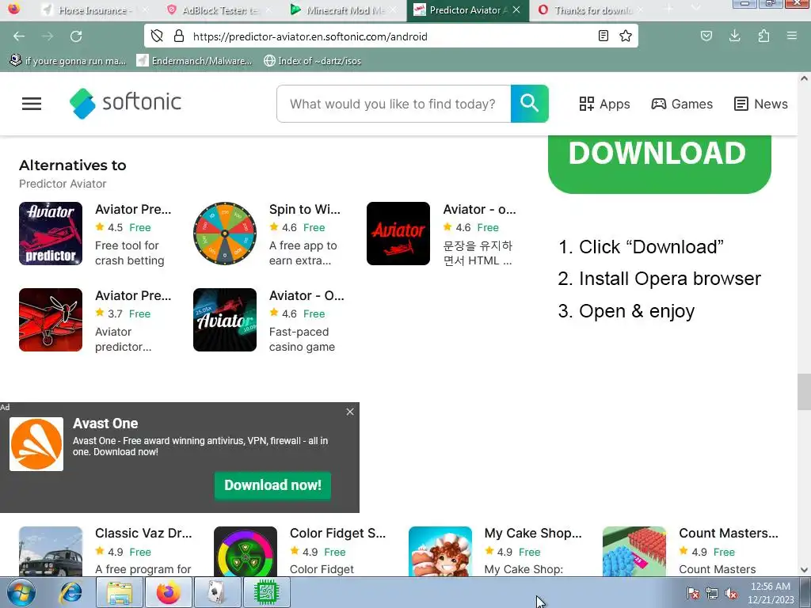The width and height of the screenshot is (811, 608).
Task: Open the Spin to Win wheel icon
Action: point(224,234)
